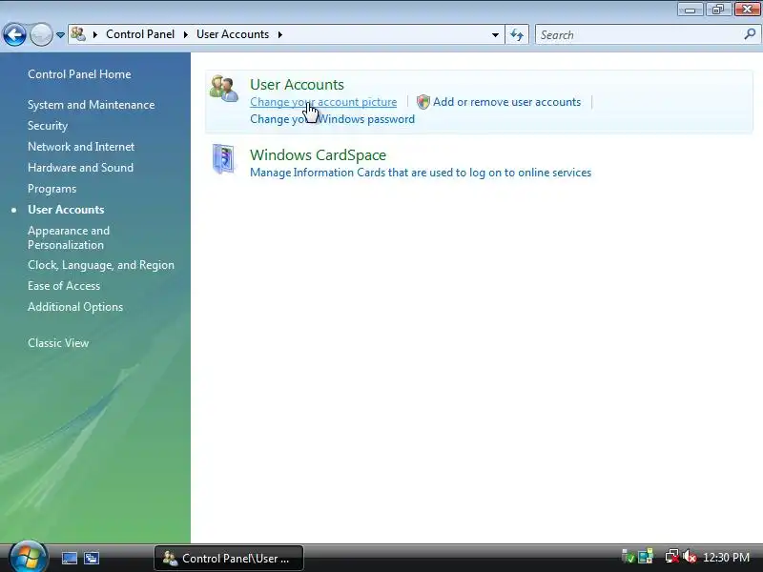Viewport: 763px width, 572px height.
Task: Click the Forward navigation arrow button
Action: [x=41, y=35]
